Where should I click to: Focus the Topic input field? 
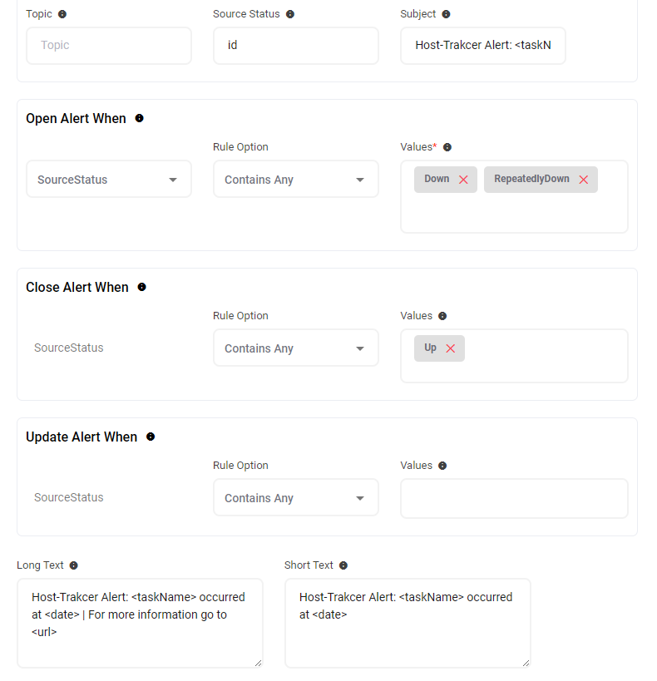(x=109, y=46)
